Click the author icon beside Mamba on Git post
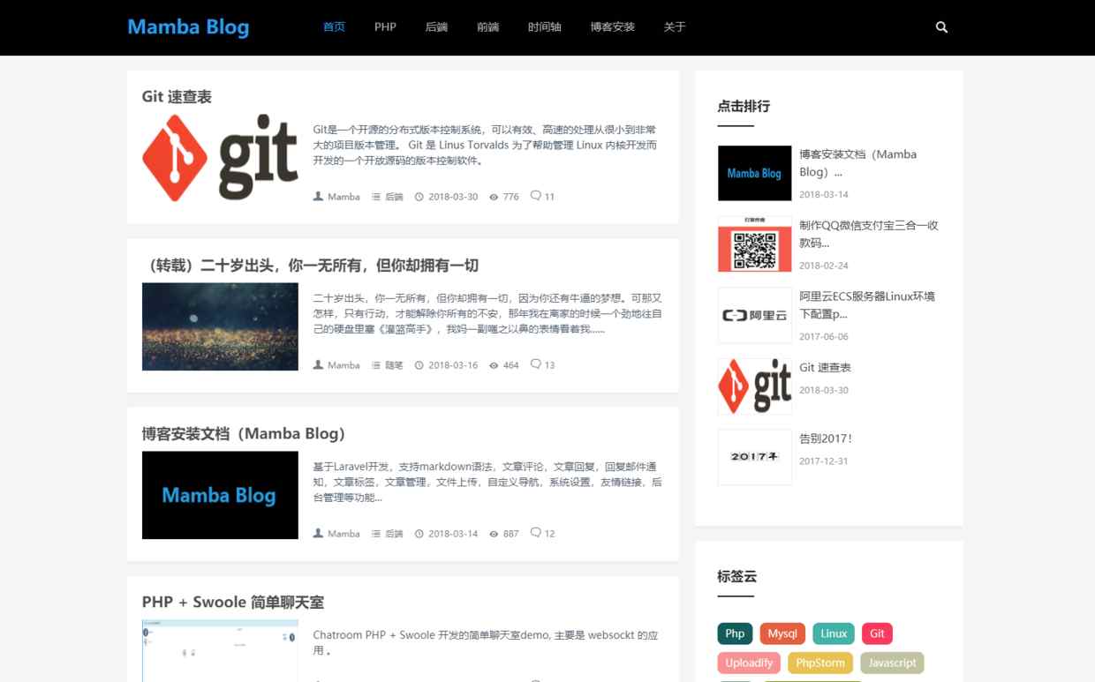The image size is (1095, 682). 318,197
